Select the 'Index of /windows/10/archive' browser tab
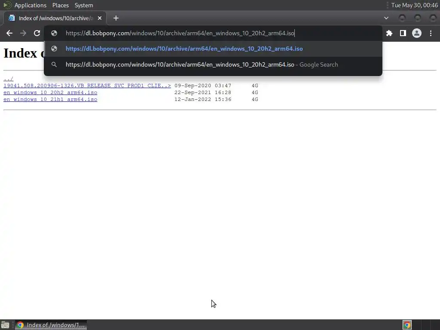 click(55, 18)
